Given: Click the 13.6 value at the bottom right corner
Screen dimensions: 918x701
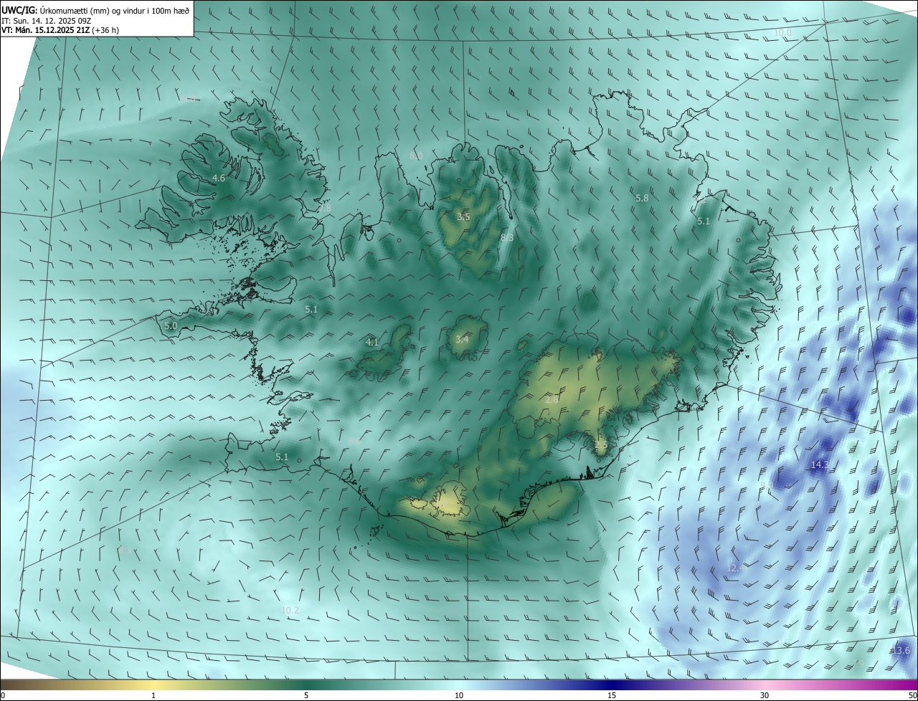Looking at the screenshot, I should tap(901, 650).
